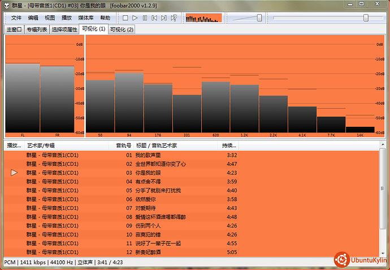The image size is (390, 270).
Task: Sort by the 持续... column header
Action: click(x=228, y=145)
